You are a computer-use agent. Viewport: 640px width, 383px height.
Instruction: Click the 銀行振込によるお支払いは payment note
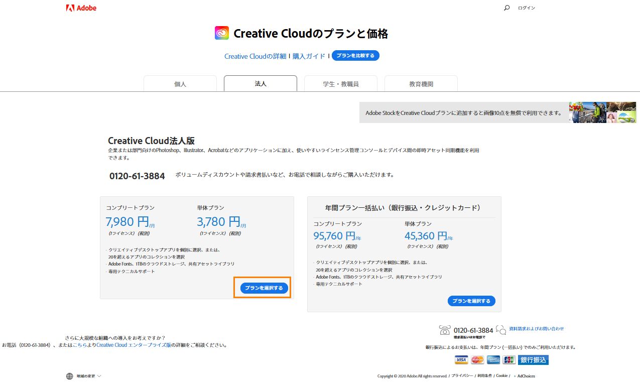click(x=500, y=347)
